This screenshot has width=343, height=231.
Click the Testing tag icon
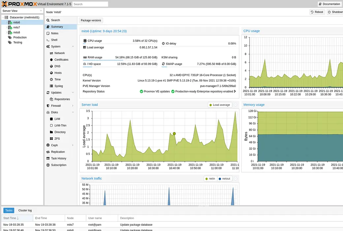point(10,43)
